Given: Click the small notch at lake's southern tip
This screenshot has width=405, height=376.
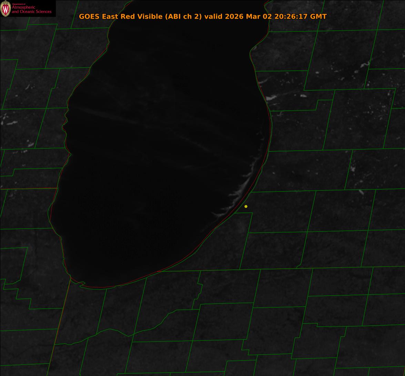Looking at the screenshot, I should point(82,284).
